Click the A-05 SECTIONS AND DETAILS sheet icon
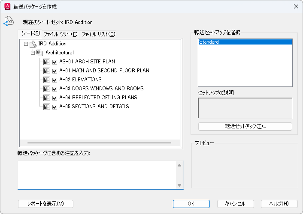The width and height of the screenshot is (303, 214). [x=47, y=107]
